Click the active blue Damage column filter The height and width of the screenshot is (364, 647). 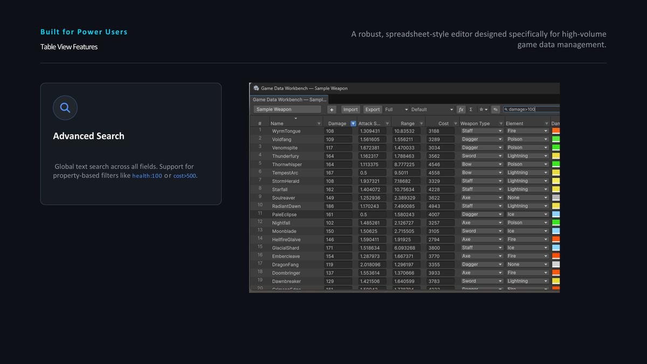pyautogui.click(x=353, y=123)
